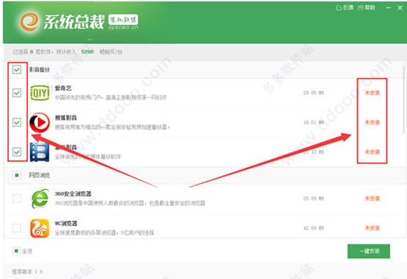407x279 pixels.
Task: Click the 未安装 status for 搜狐影音
Action: point(373,122)
